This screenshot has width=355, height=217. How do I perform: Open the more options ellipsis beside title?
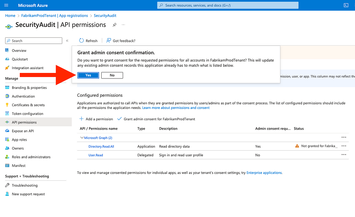tap(123, 25)
